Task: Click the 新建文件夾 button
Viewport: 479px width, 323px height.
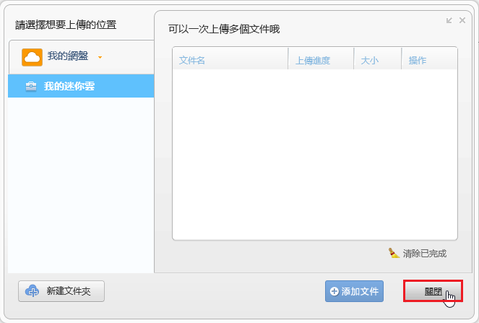Action: 61,291
